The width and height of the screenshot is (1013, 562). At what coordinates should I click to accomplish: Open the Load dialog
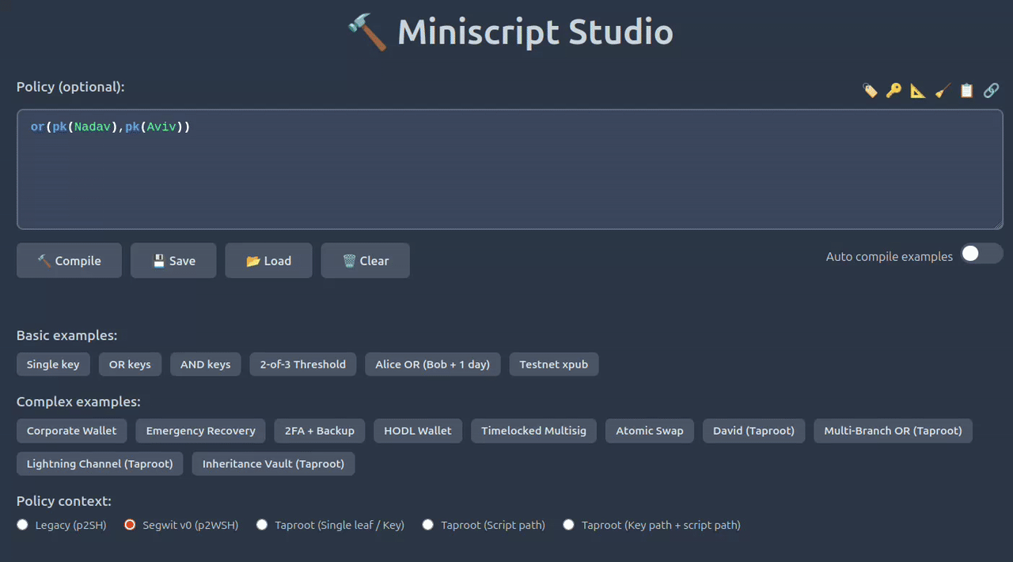[x=268, y=261]
